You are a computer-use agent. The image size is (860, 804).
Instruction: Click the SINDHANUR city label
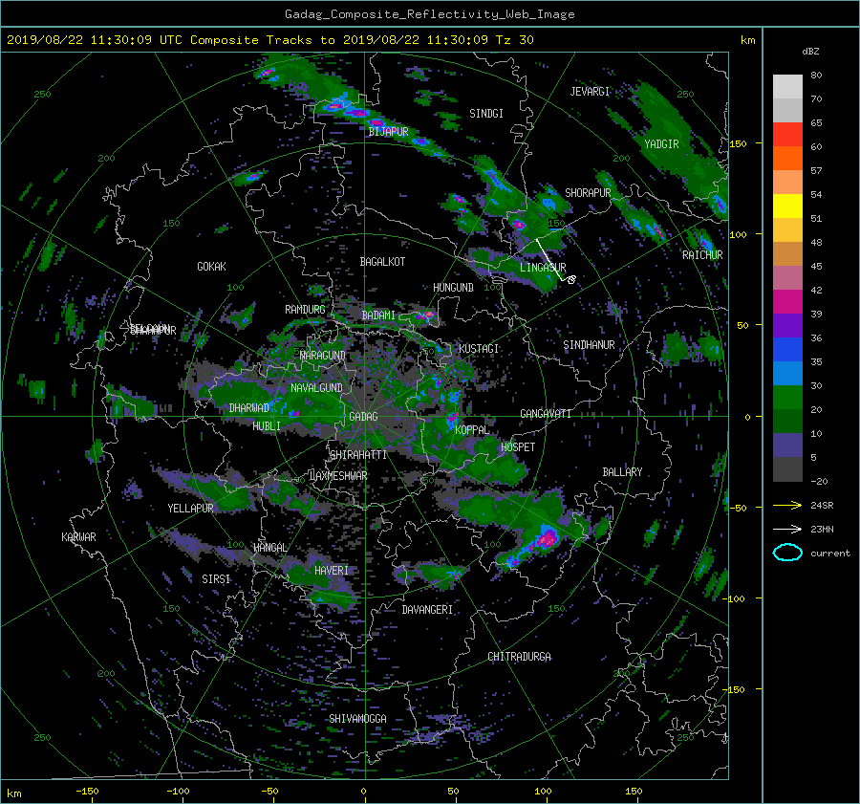point(589,345)
